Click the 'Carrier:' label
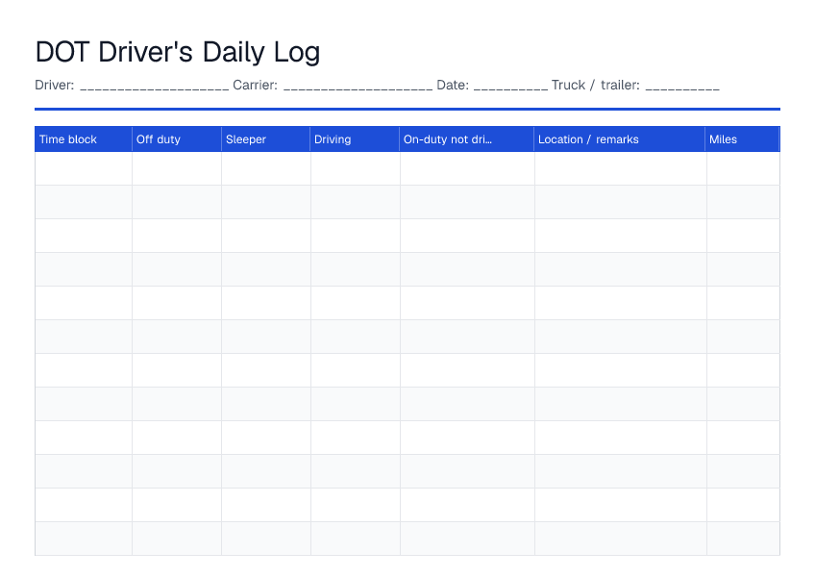This screenshot has width=815, height=577. click(255, 86)
